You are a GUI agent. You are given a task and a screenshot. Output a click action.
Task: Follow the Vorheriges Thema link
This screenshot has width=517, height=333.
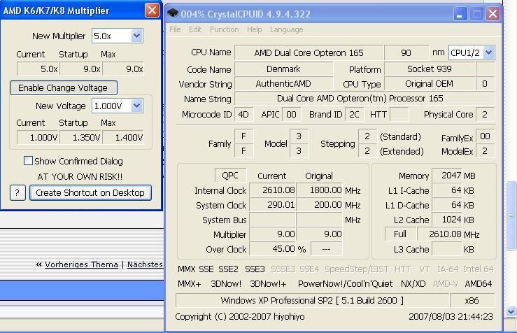pyautogui.click(x=81, y=264)
